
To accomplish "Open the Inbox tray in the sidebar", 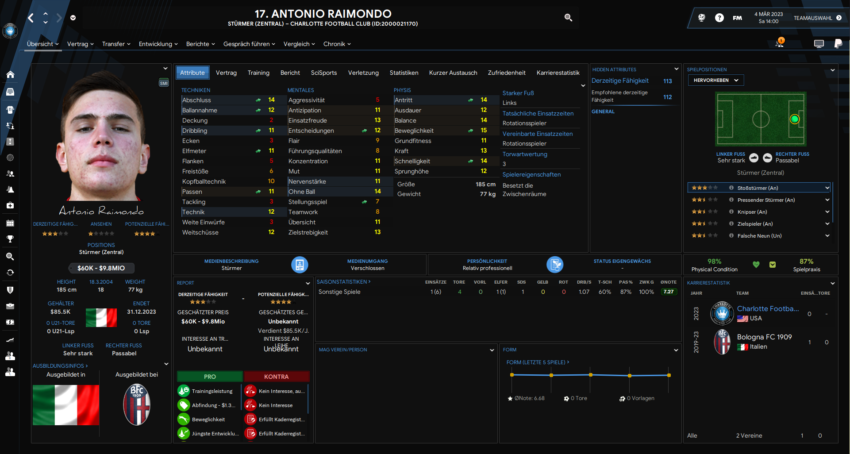I will pos(10,92).
